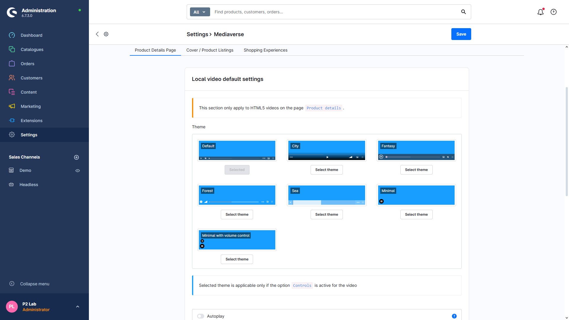Select the City theme button
The height and width of the screenshot is (320, 569).
327,170
